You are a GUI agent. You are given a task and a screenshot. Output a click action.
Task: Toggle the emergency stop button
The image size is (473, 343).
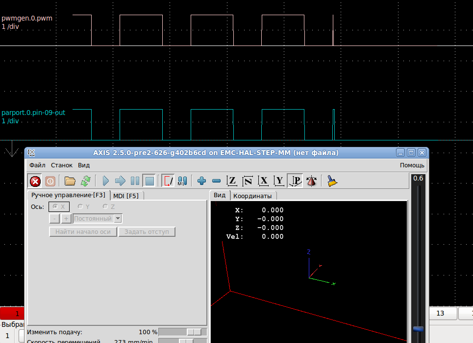[x=35, y=181]
